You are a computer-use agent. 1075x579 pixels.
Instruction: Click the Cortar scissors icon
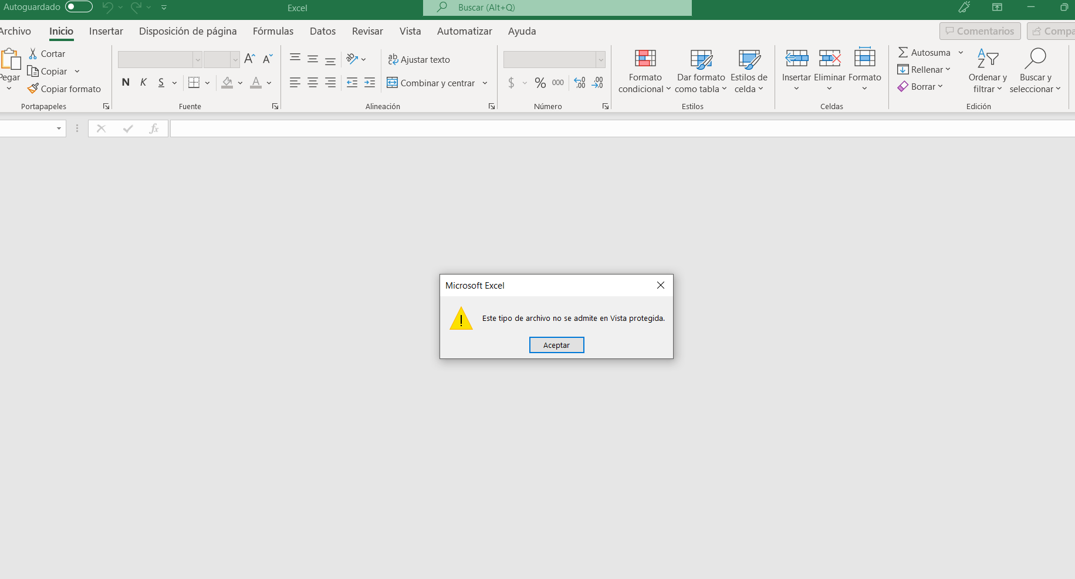pos(33,53)
